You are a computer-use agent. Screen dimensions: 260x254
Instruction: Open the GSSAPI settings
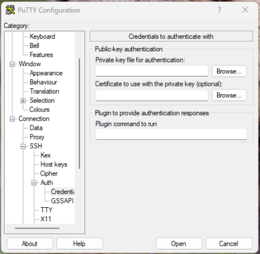pos(62,201)
